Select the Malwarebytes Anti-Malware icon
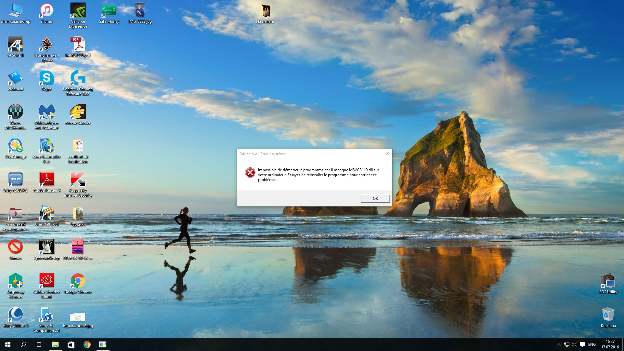The height and width of the screenshot is (351, 624). point(46,117)
